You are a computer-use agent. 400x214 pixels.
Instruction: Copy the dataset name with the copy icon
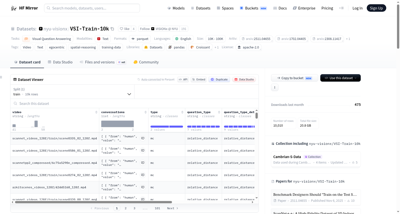(x=112, y=29)
